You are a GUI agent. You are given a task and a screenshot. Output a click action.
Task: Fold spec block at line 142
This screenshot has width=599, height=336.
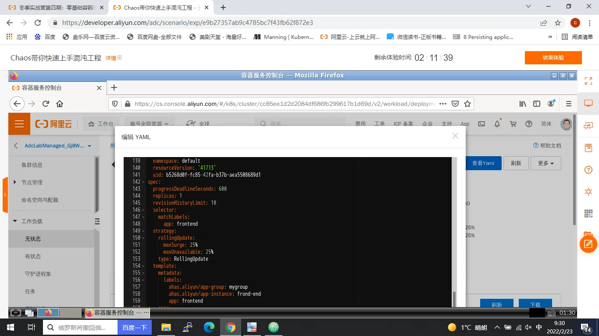pyautogui.click(x=143, y=182)
